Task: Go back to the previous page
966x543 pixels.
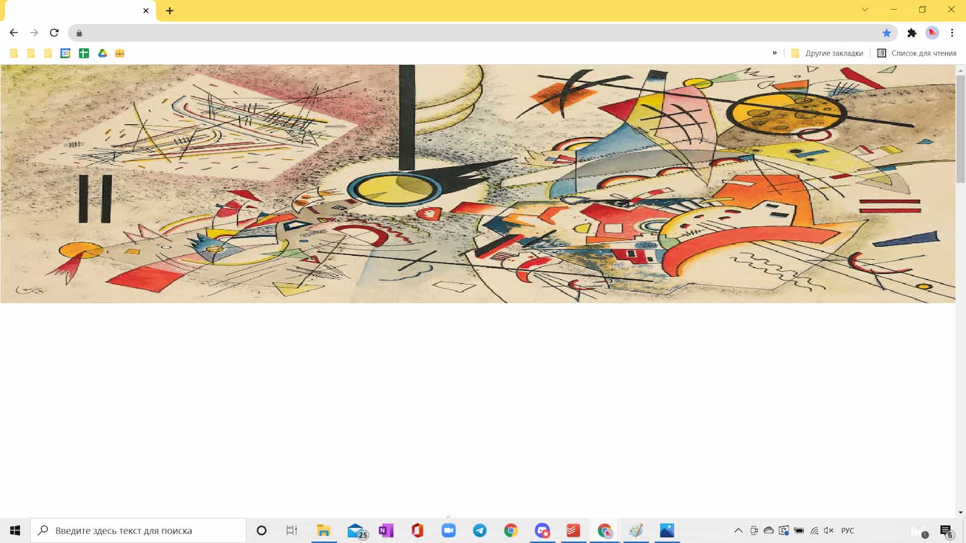Action: point(14,33)
